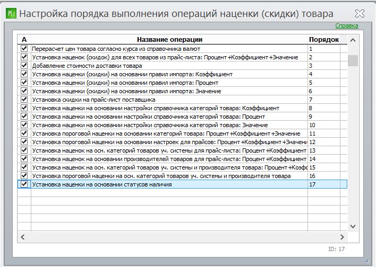Click the A column header
Screen dimensions: 376x267
tap(24, 40)
